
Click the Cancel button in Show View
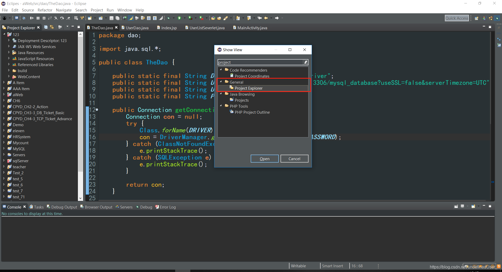pos(294,159)
